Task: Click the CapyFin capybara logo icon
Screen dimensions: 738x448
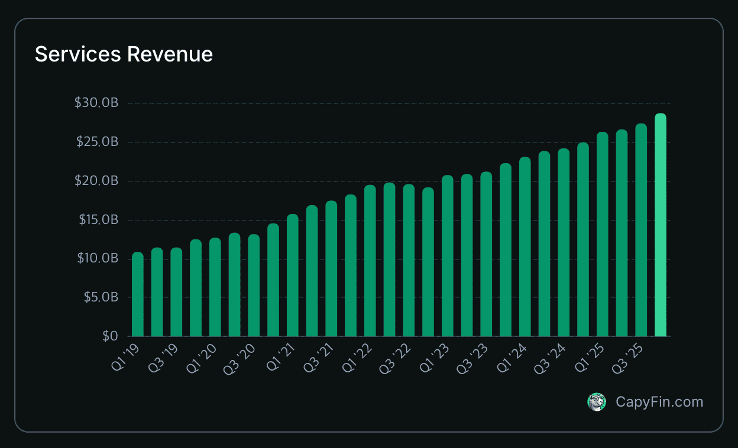Action: [x=597, y=402]
